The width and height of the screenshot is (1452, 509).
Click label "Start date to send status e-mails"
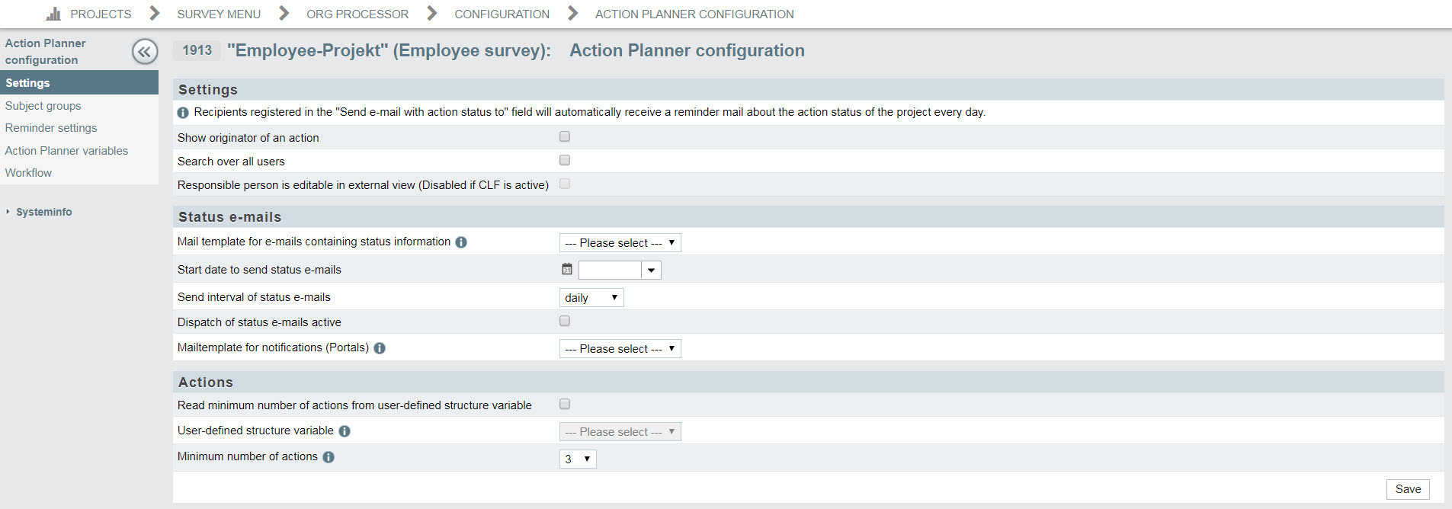point(259,270)
